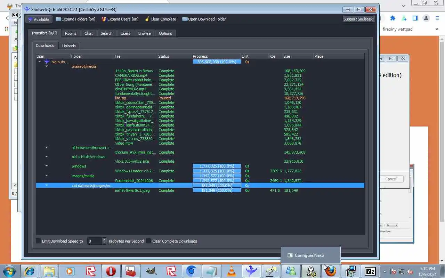
Task: Toggle Expand Users [on]
Action: [120, 19]
